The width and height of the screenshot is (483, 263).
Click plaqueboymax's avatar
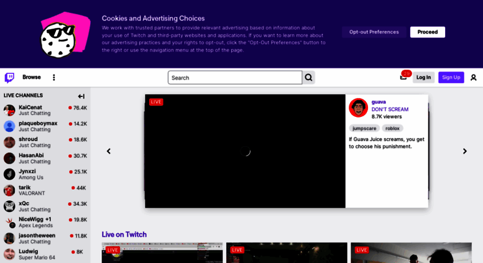9,126
